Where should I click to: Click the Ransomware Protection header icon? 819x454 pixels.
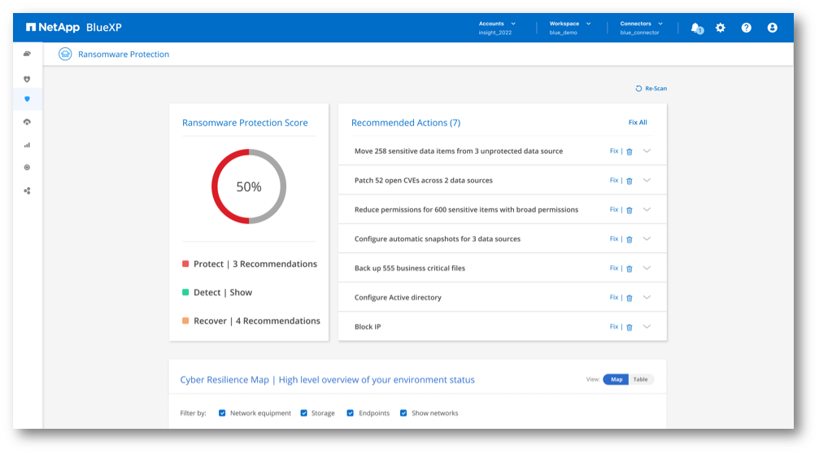[65, 54]
